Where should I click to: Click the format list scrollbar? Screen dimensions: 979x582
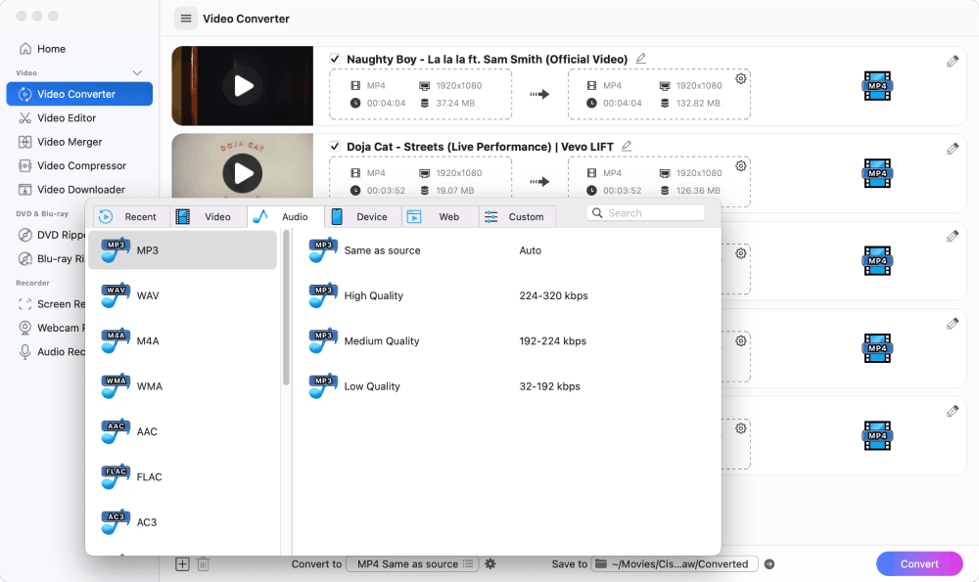click(x=286, y=307)
